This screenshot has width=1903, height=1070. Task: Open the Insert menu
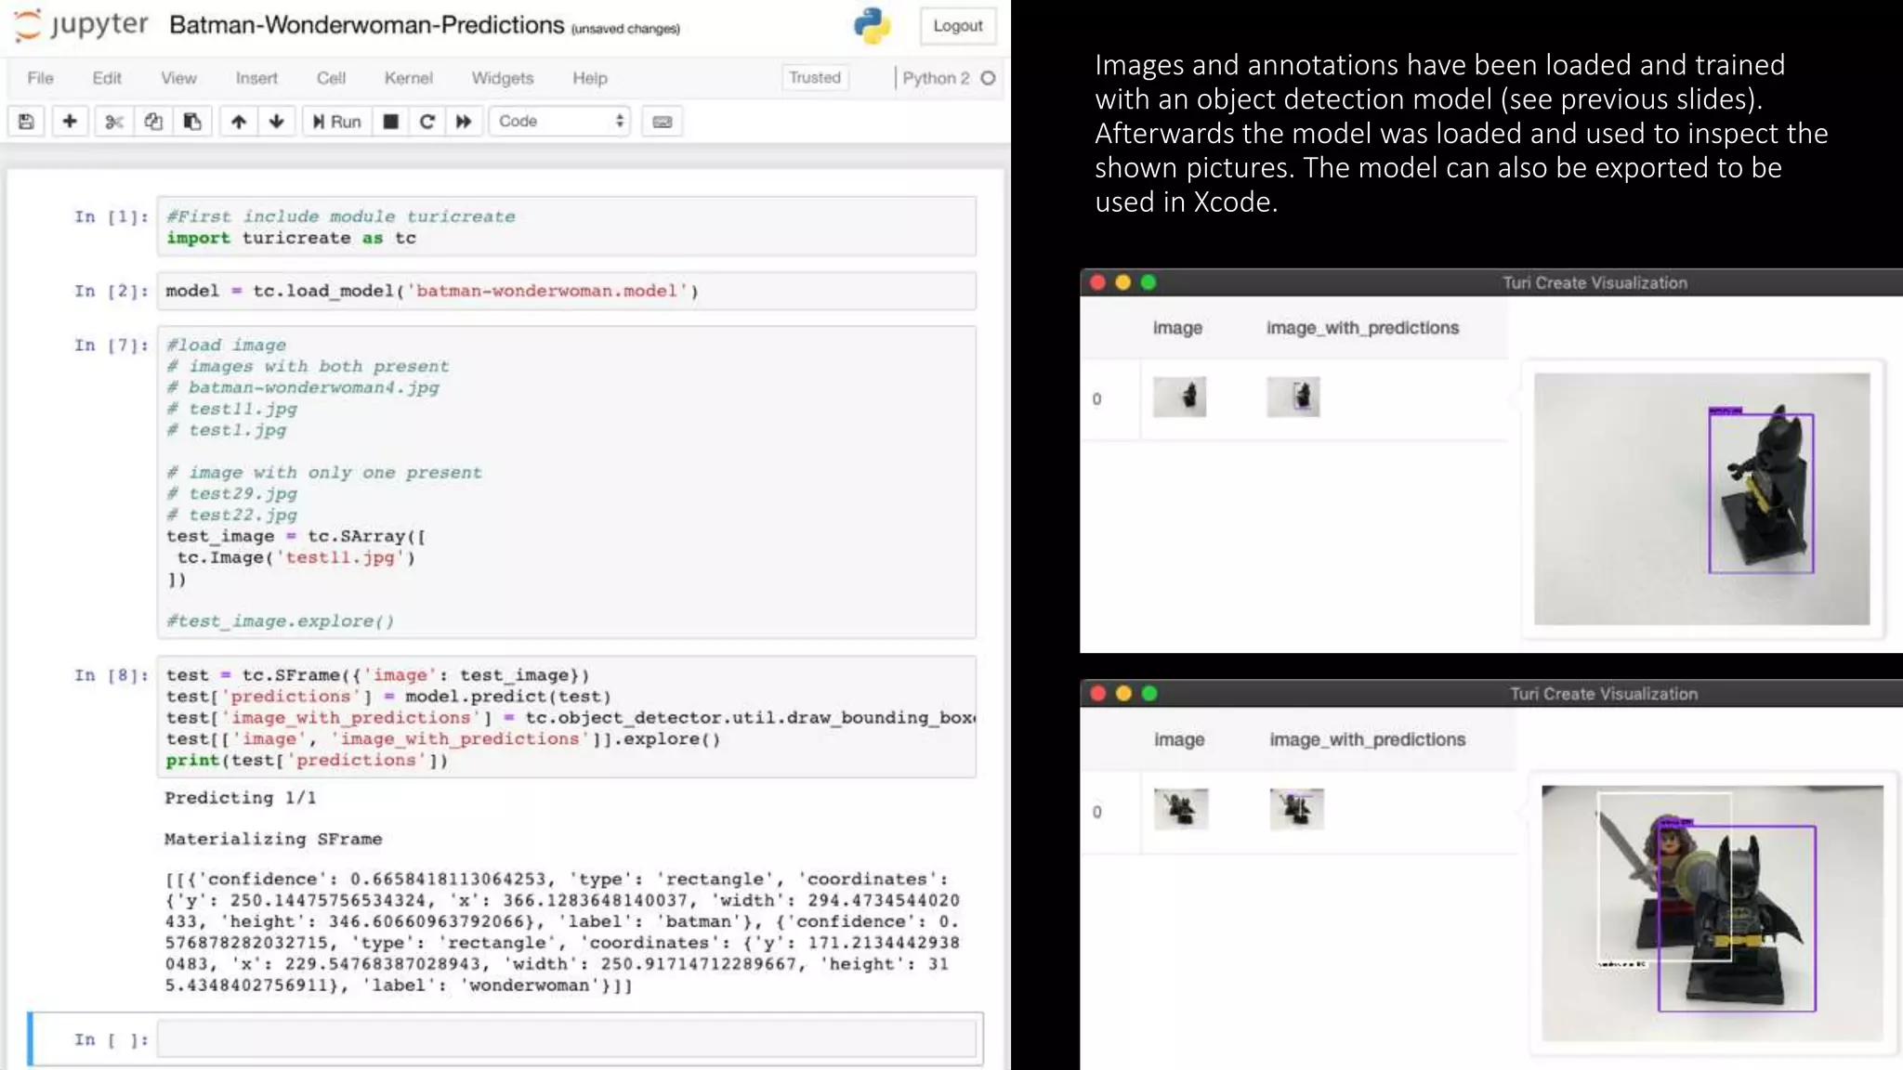(x=256, y=78)
